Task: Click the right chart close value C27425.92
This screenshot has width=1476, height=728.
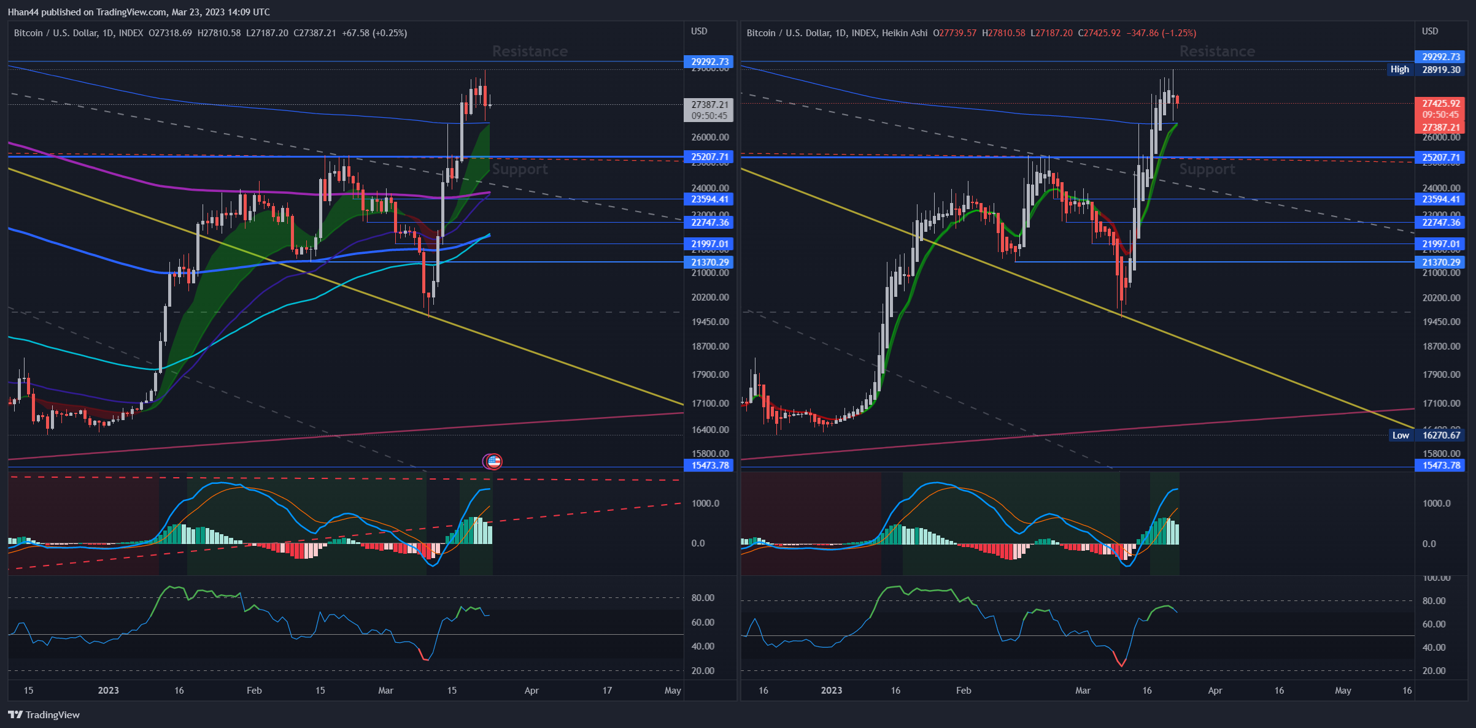Action: 1099,33
